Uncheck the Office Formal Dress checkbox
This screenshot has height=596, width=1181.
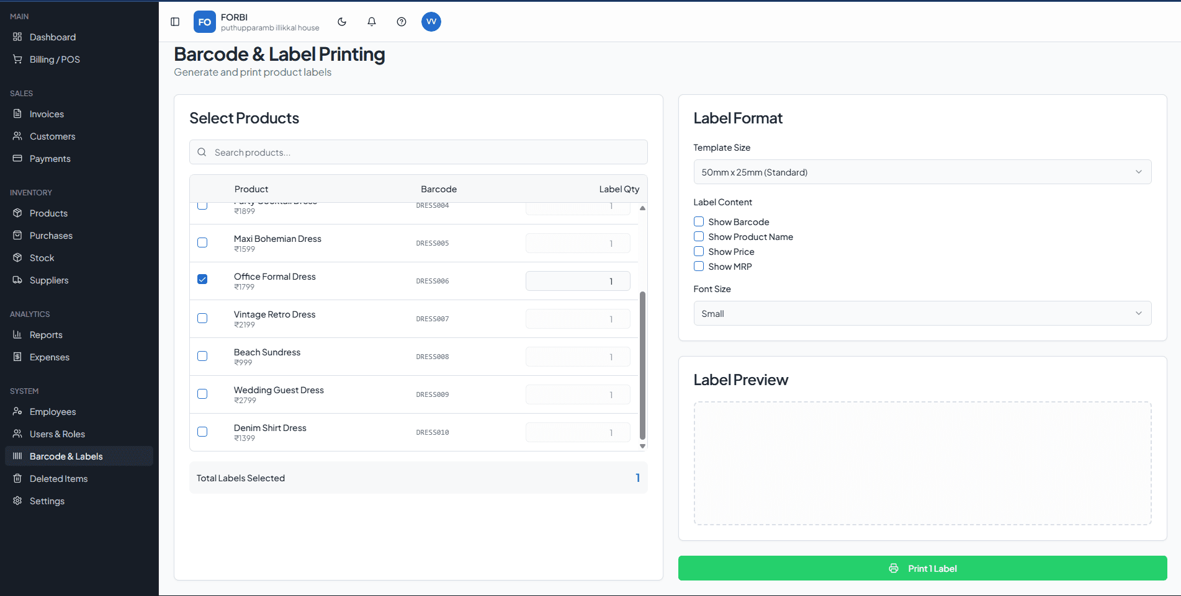202,280
